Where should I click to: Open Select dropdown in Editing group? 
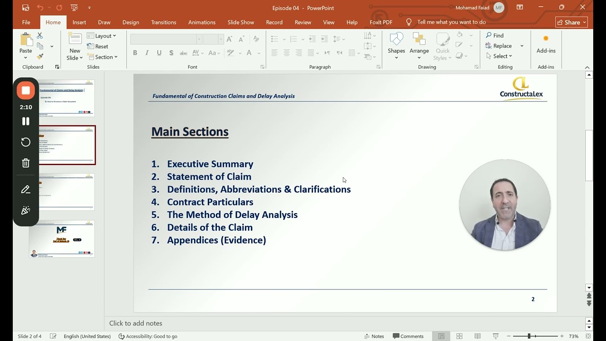coord(499,56)
